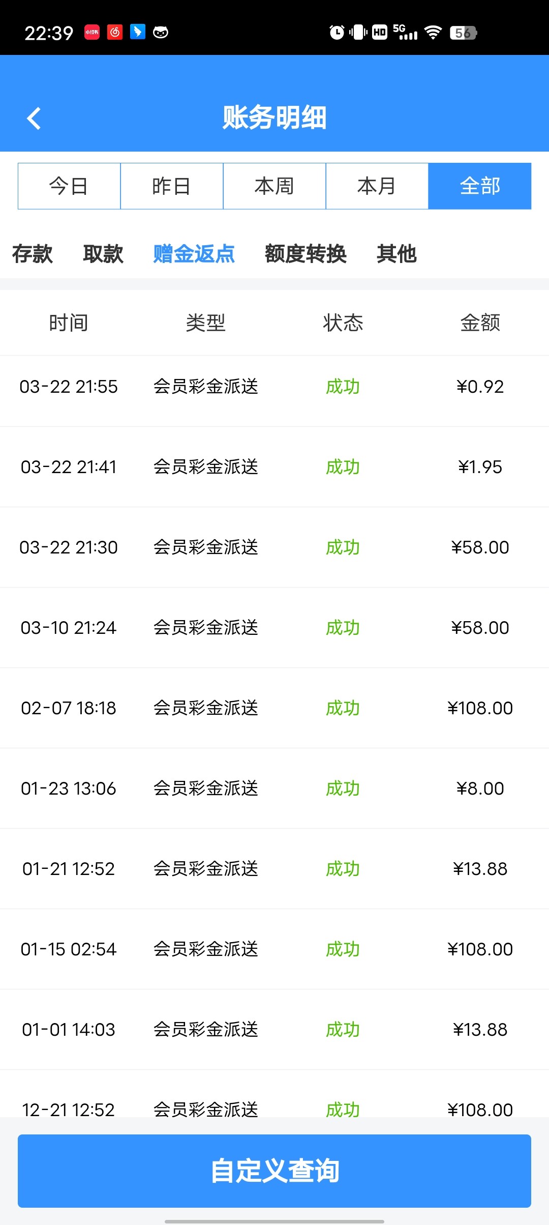Viewport: 549px width, 1225px height.
Task: Open the 存款 category tab
Action: point(33,254)
